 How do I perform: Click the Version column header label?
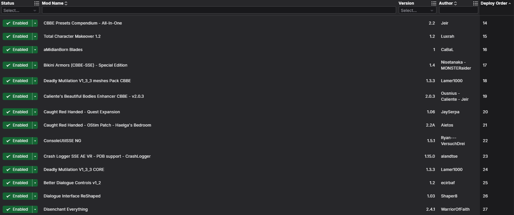point(406,3)
